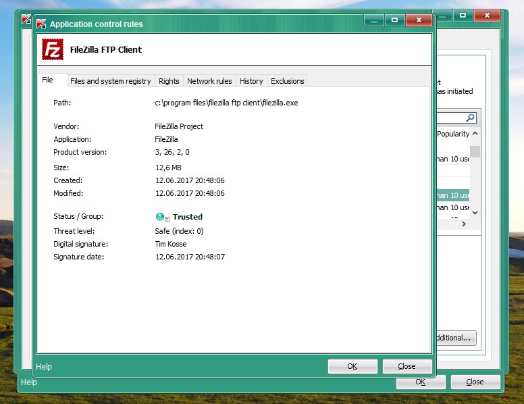Click the search magnifier icon in background window
The image size is (524, 404).
(470, 118)
